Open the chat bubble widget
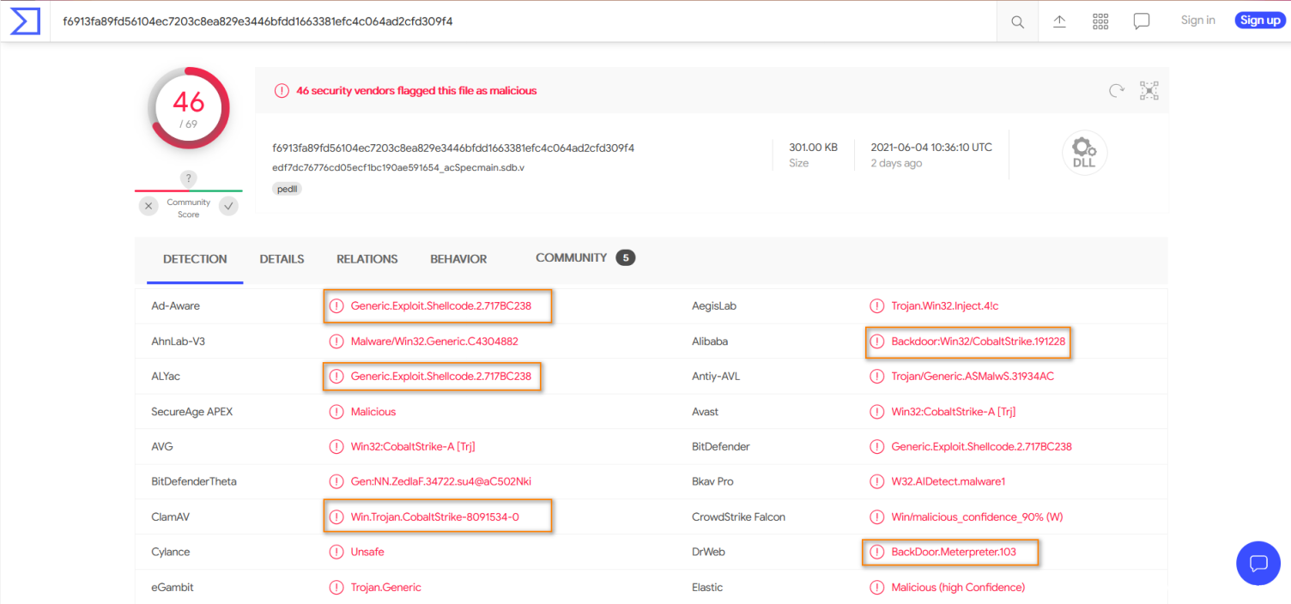Image resolution: width=1291 pixels, height=604 pixels. coord(1258,563)
